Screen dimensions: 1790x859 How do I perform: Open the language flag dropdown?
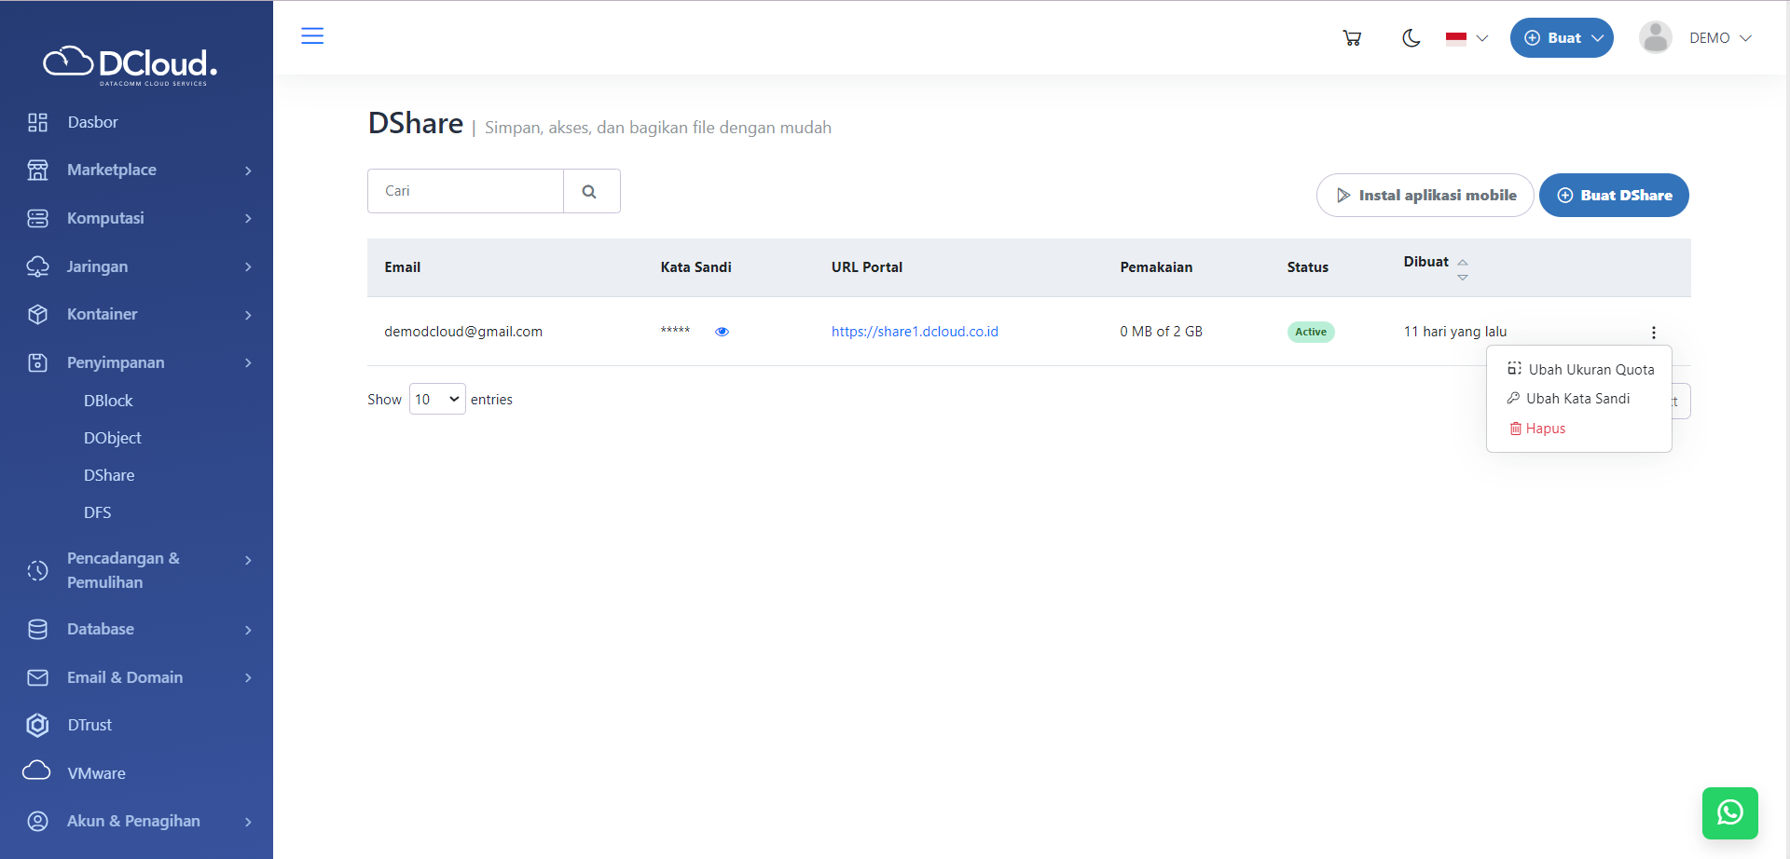[1466, 38]
